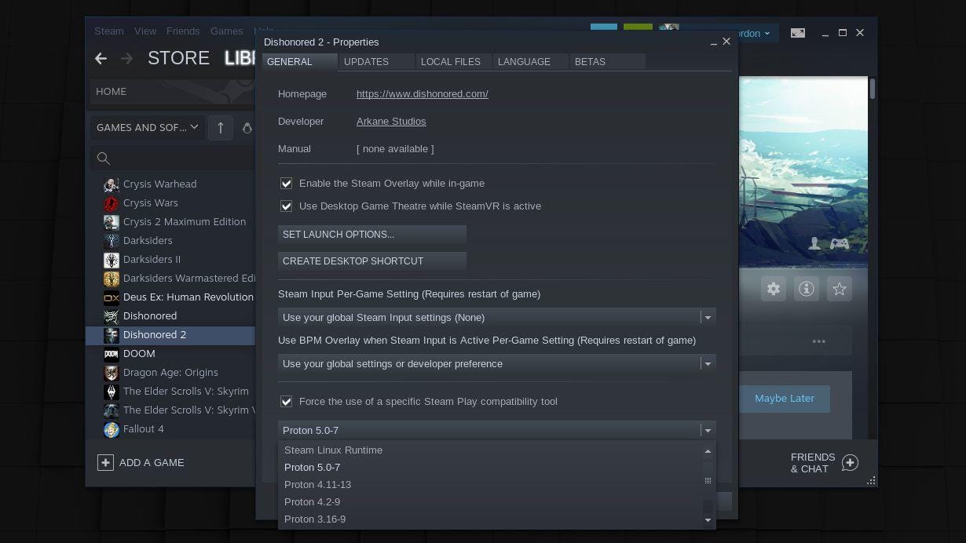Image resolution: width=966 pixels, height=543 pixels.
Task: Switch to the UPDATES tab
Action: point(366,61)
